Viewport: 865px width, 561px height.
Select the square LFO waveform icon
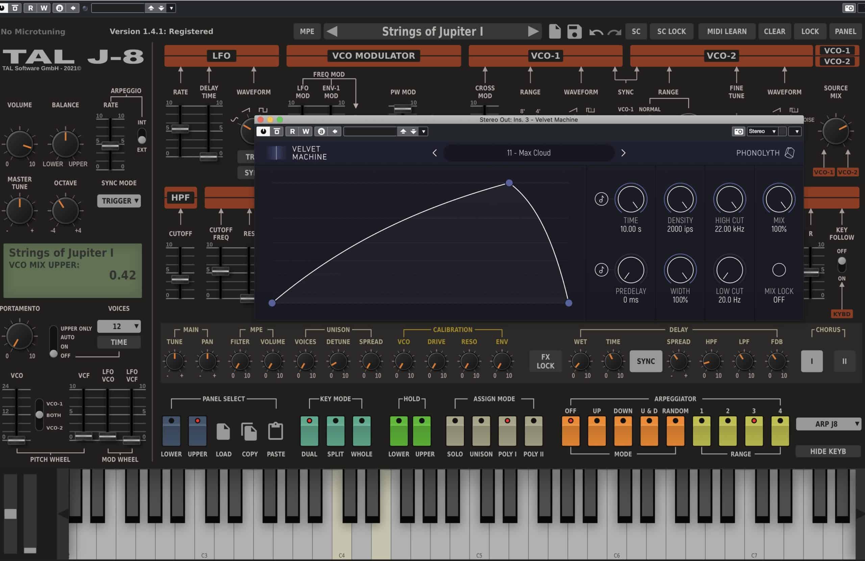(263, 110)
